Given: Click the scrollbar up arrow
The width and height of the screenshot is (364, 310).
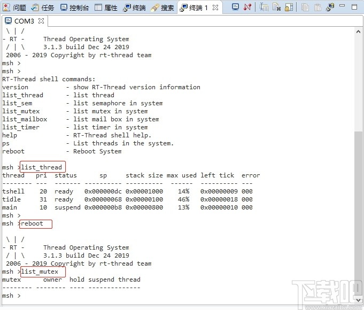Looking at the screenshot, I should (x=358, y=32).
